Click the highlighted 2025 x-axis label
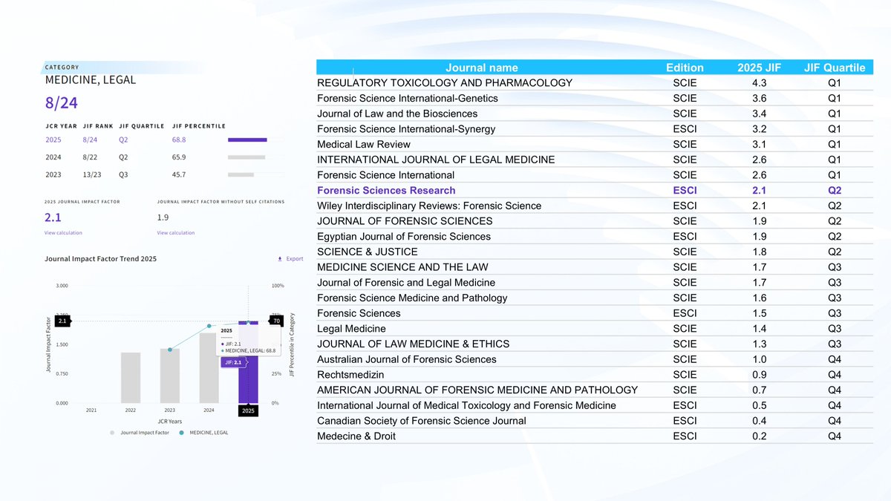 pyautogui.click(x=248, y=410)
